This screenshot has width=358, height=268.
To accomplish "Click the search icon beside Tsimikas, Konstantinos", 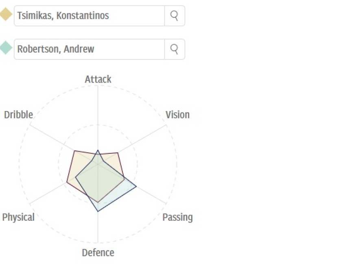I will point(174,16).
